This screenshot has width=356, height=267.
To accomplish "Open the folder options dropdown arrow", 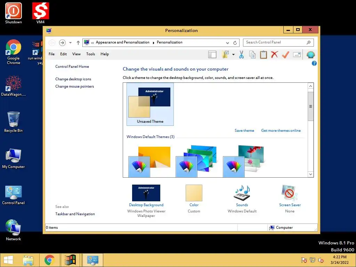I will pos(233,55).
